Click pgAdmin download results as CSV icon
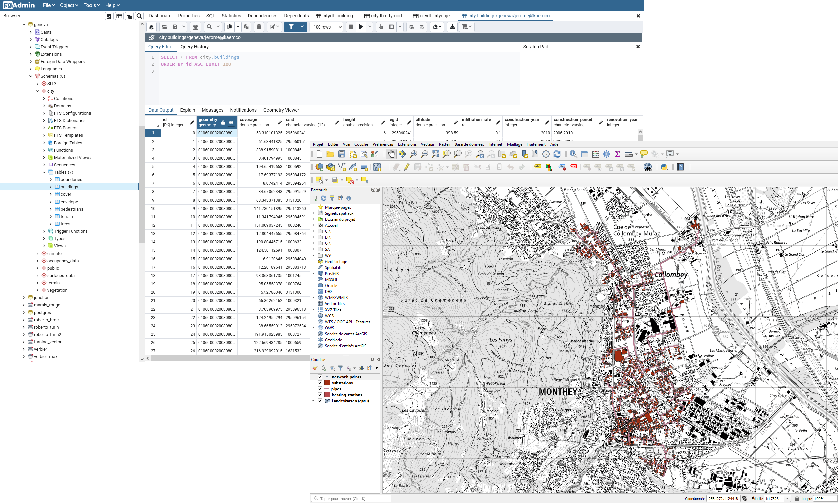This screenshot has height=503, width=838. coord(452,27)
